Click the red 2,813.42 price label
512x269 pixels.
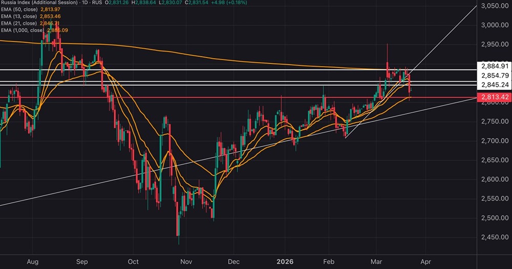(495, 97)
